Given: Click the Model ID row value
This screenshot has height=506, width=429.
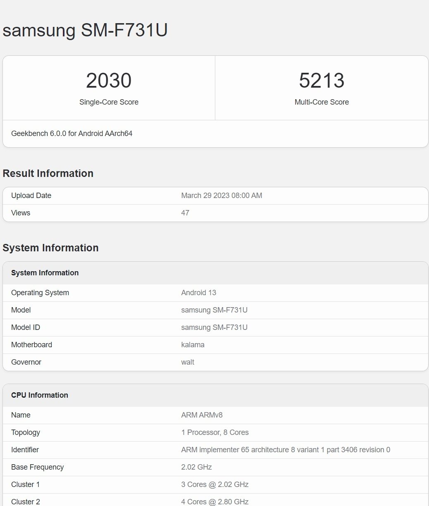Looking at the screenshot, I should pyautogui.click(x=214, y=327).
